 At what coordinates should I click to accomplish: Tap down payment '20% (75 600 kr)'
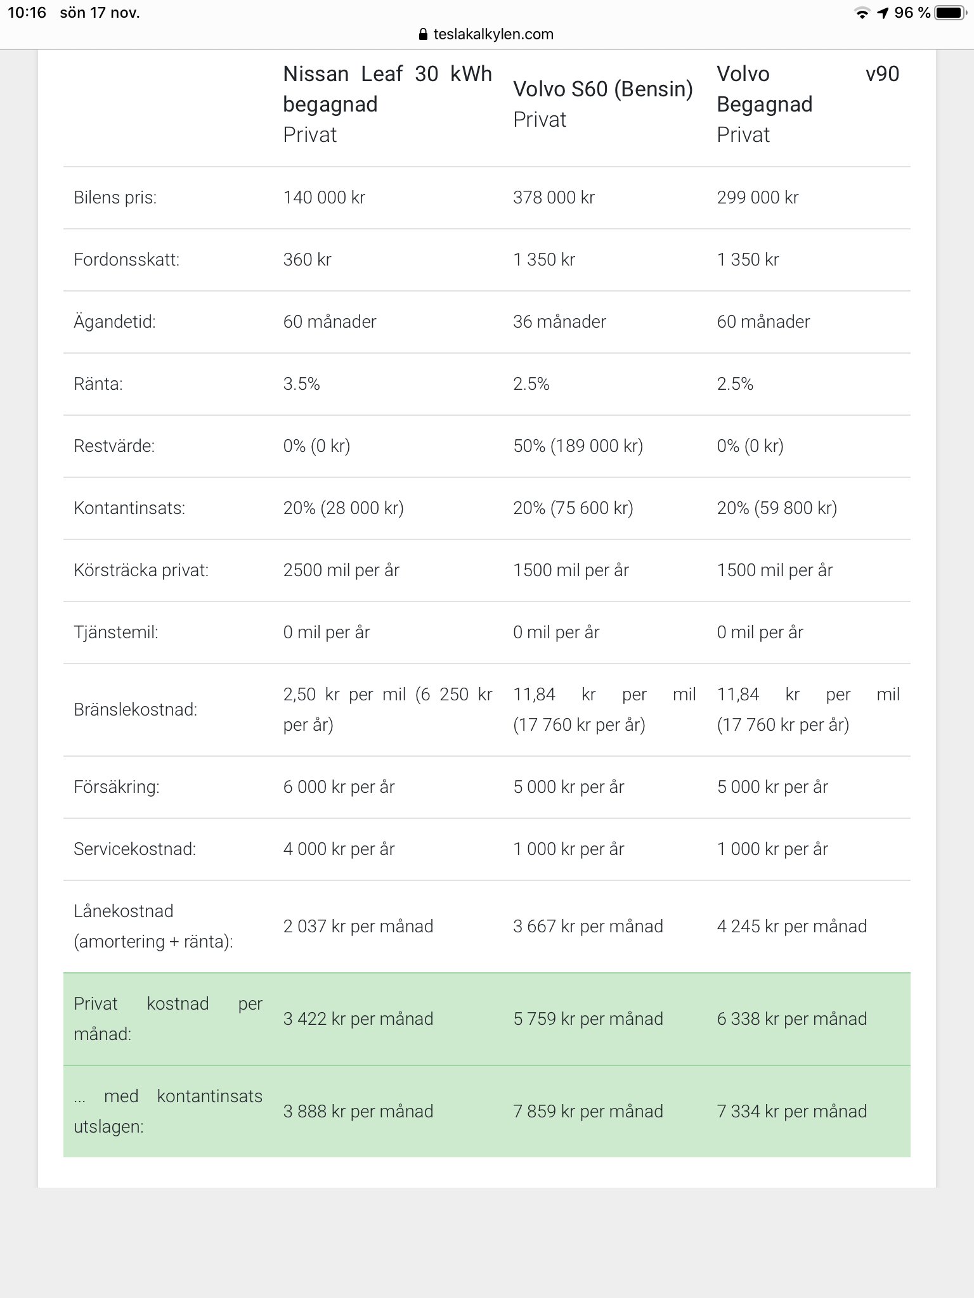573,508
